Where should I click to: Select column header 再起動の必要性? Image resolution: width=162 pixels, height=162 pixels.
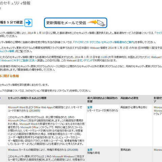pyautogui.click(x=129, y=98)
